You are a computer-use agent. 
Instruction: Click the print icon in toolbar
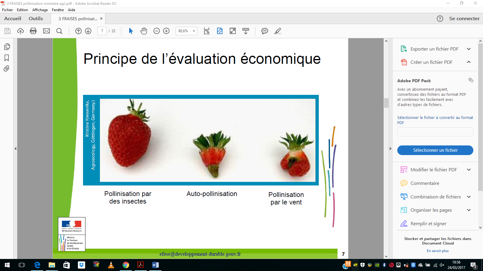coord(33,31)
